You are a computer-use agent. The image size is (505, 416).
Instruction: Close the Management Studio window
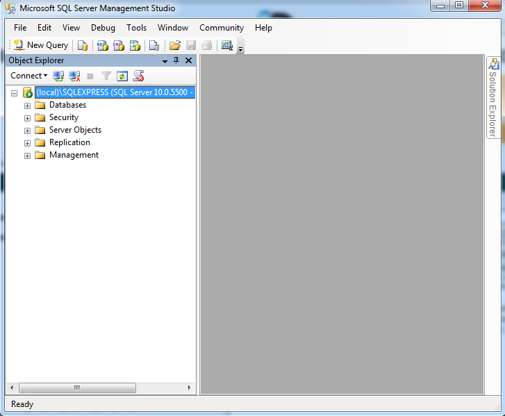point(486,6)
